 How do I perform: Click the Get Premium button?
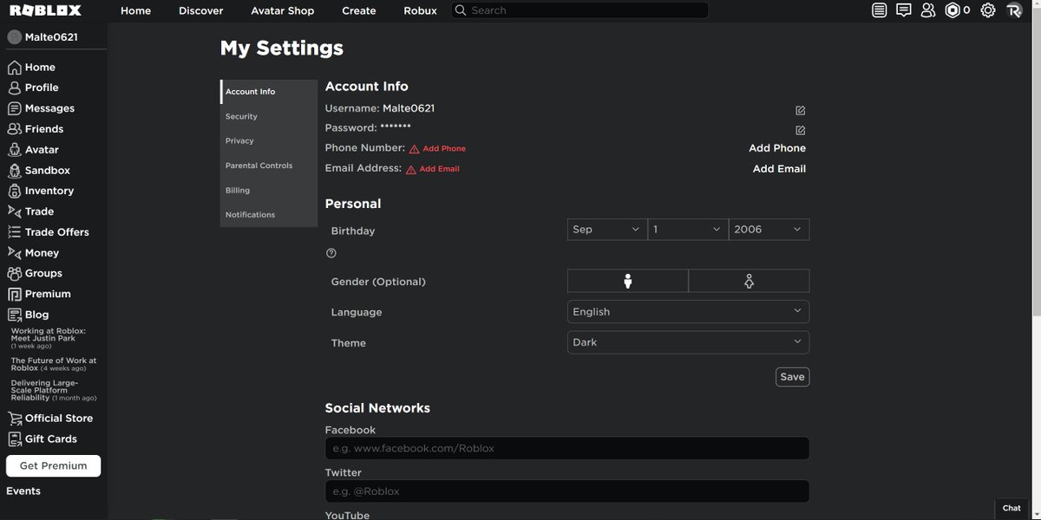(x=54, y=465)
